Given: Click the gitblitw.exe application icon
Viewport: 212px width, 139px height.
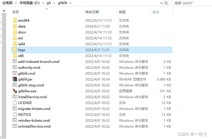Looking at the screenshot, I should point(15,91).
